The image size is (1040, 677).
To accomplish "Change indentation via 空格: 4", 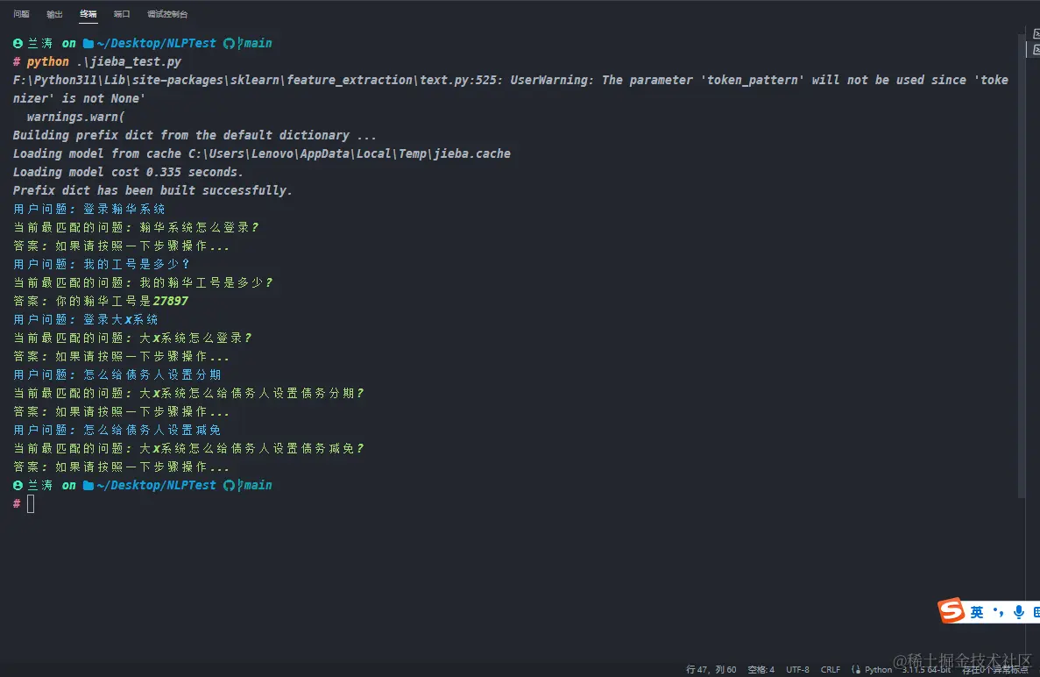I will coord(761,670).
